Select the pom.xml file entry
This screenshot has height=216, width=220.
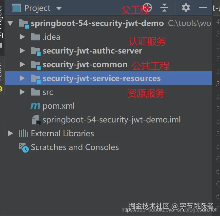pos(59,106)
